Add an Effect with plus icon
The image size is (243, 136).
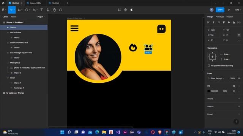click(239, 107)
